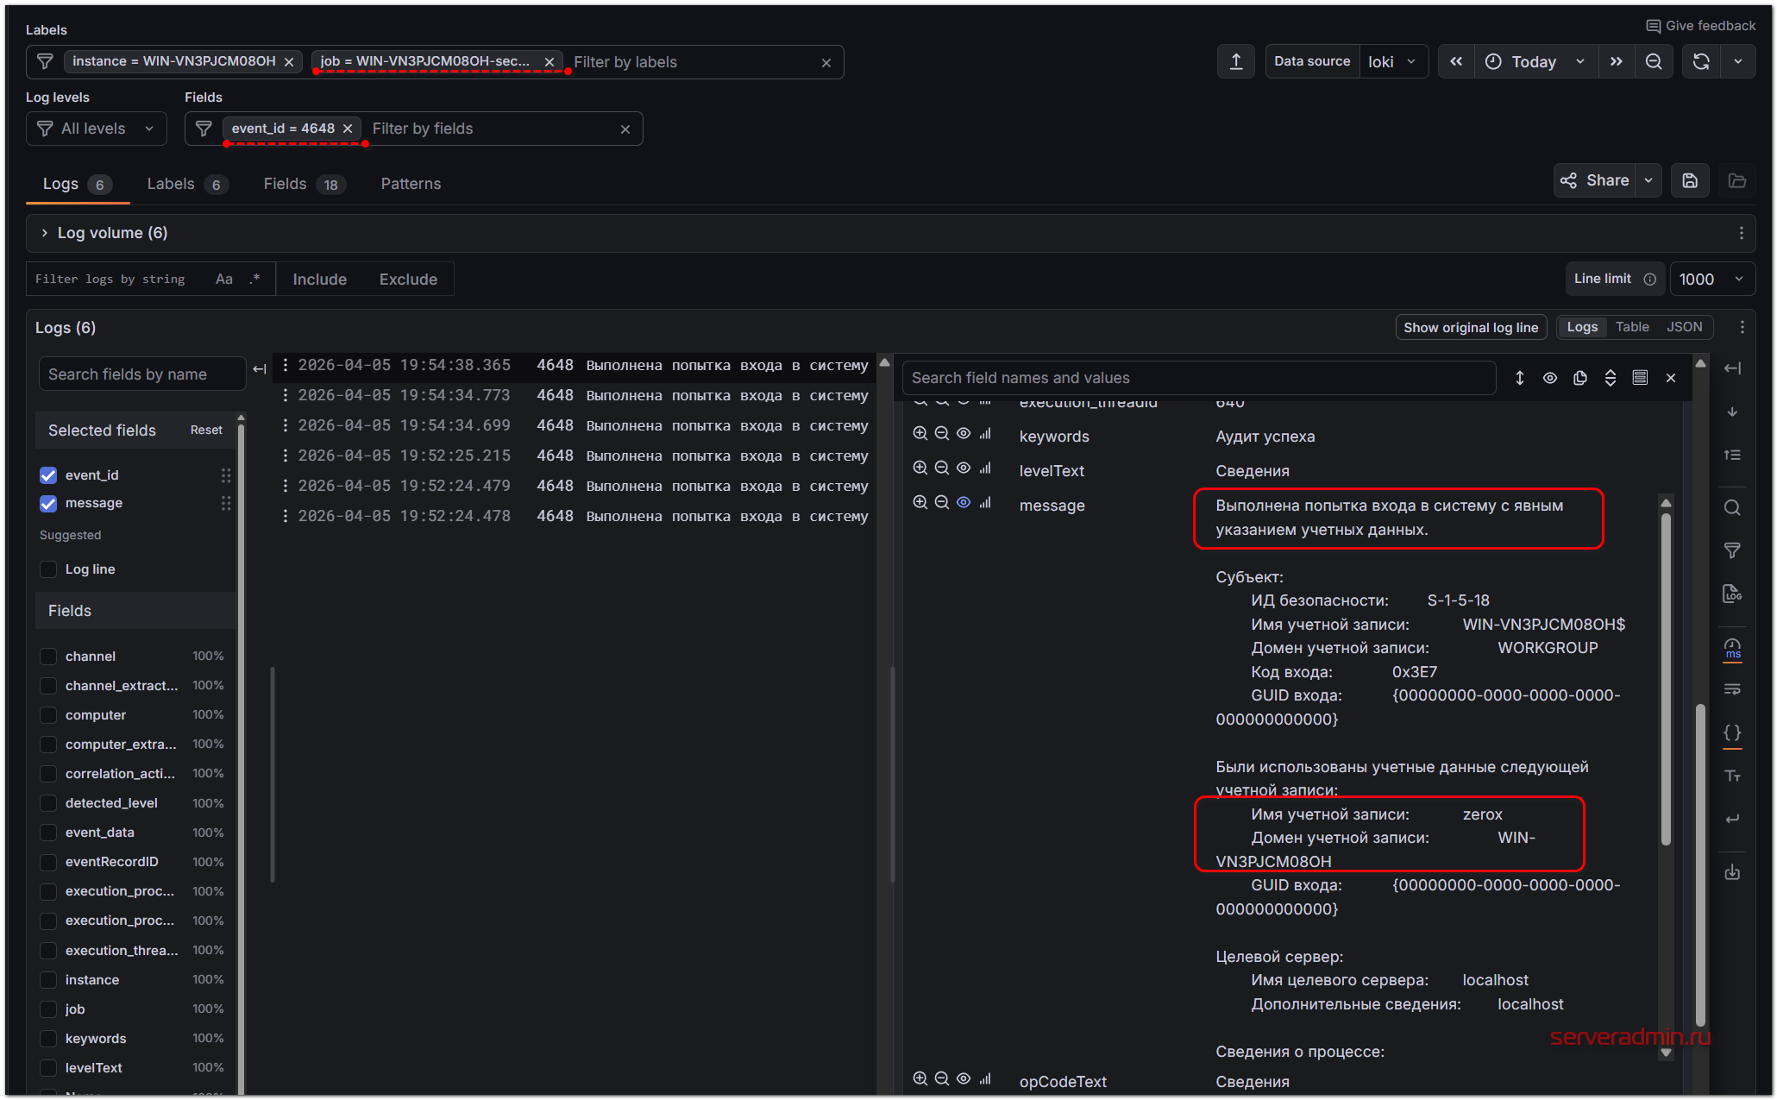Screen dimensions: 1777x1100
Task: Click Show original log line button
Action: pyautogui.click(x=1470, y=328)
